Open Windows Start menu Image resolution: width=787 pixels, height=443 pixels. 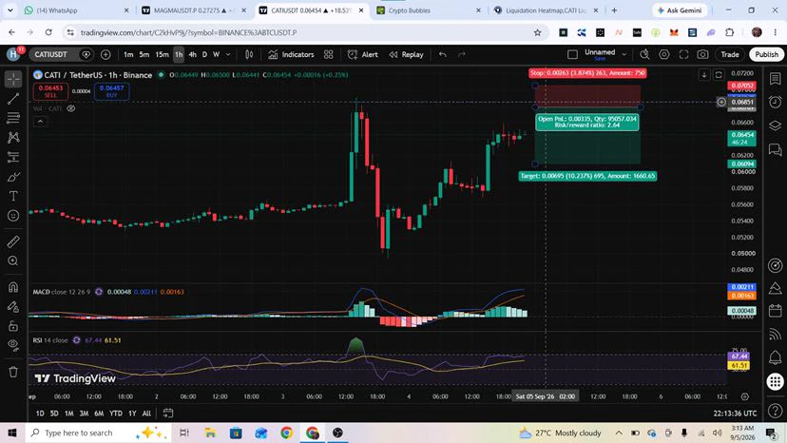coord(12,433)
